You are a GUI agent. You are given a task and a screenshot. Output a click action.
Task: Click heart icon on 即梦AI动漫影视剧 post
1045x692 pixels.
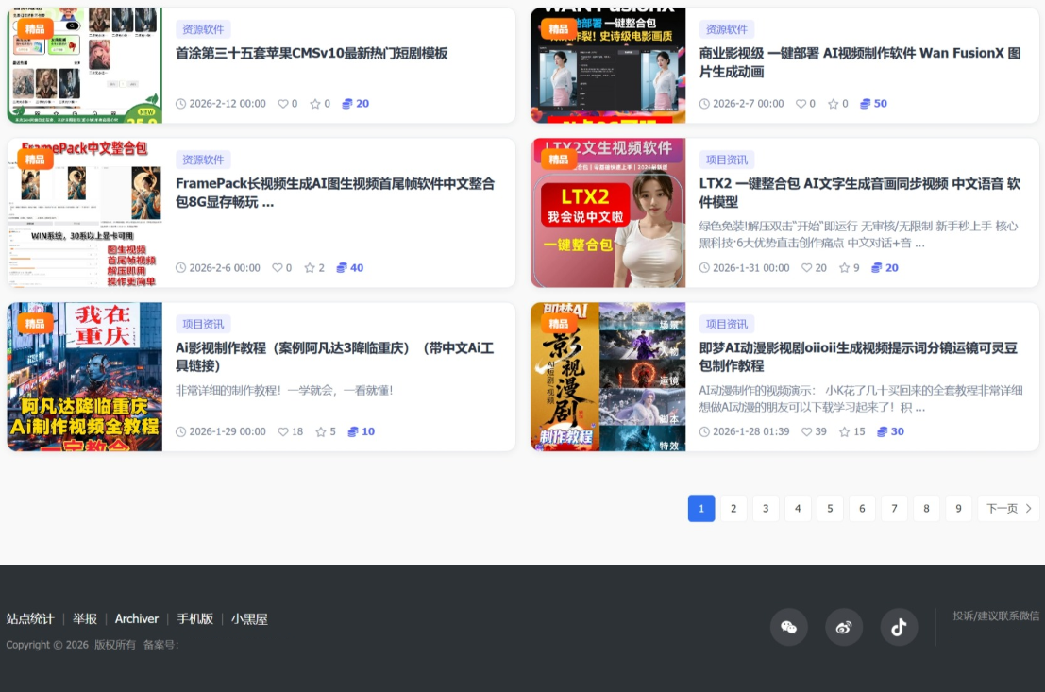[x=807, y=431]
